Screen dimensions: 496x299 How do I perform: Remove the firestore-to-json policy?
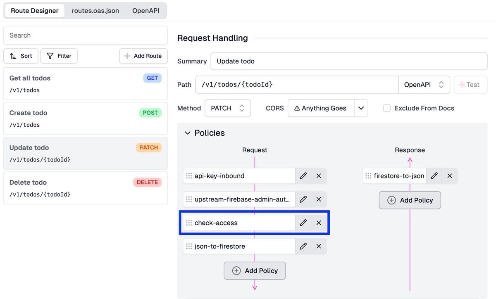[x=450, y=176]
